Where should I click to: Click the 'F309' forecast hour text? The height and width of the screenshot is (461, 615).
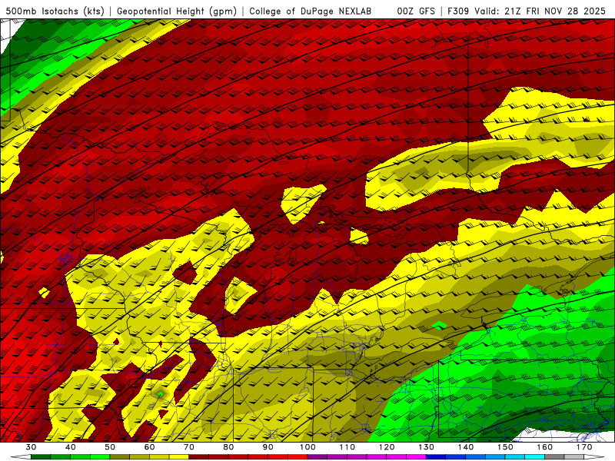[x=458, y=12]
